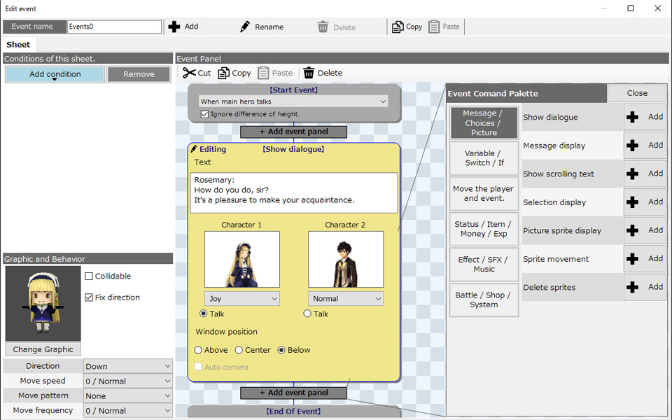The image size is (672, 420).
Task: Click the Character 2 portrait thumbnail
Action: [346, 259]
